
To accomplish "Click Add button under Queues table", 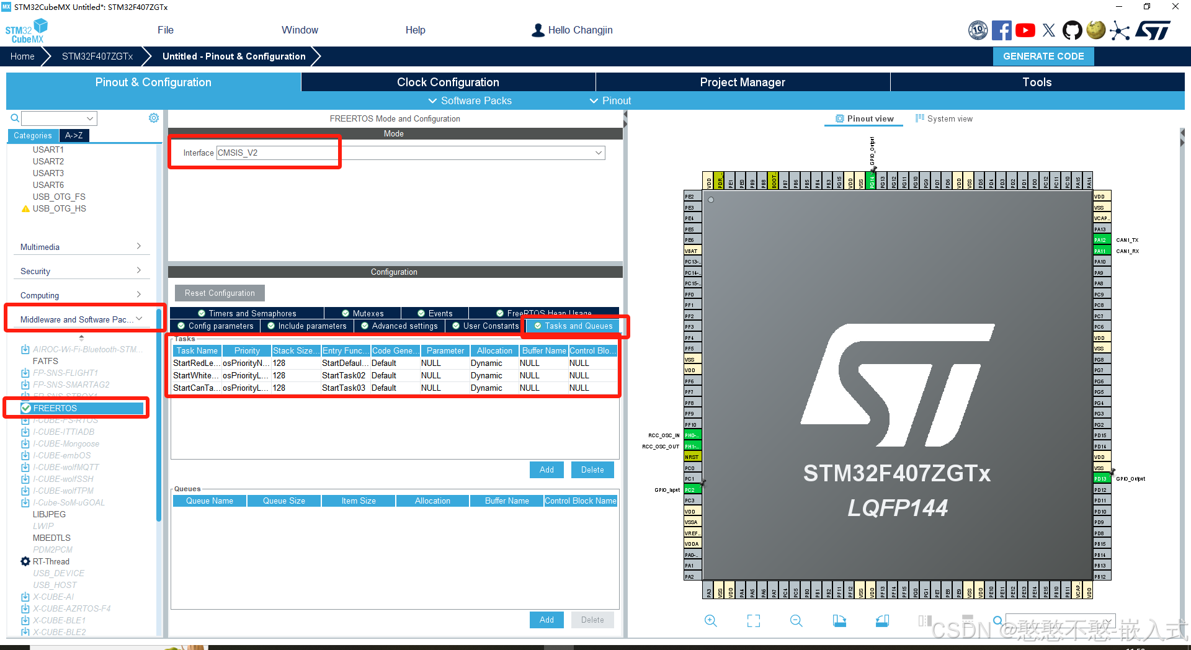I will point(546,620).
